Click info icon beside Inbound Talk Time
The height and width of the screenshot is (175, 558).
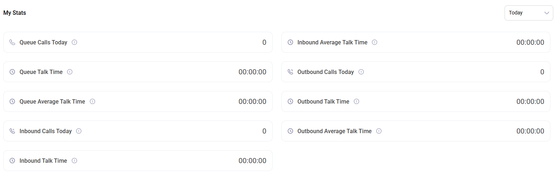pos(74,161)
